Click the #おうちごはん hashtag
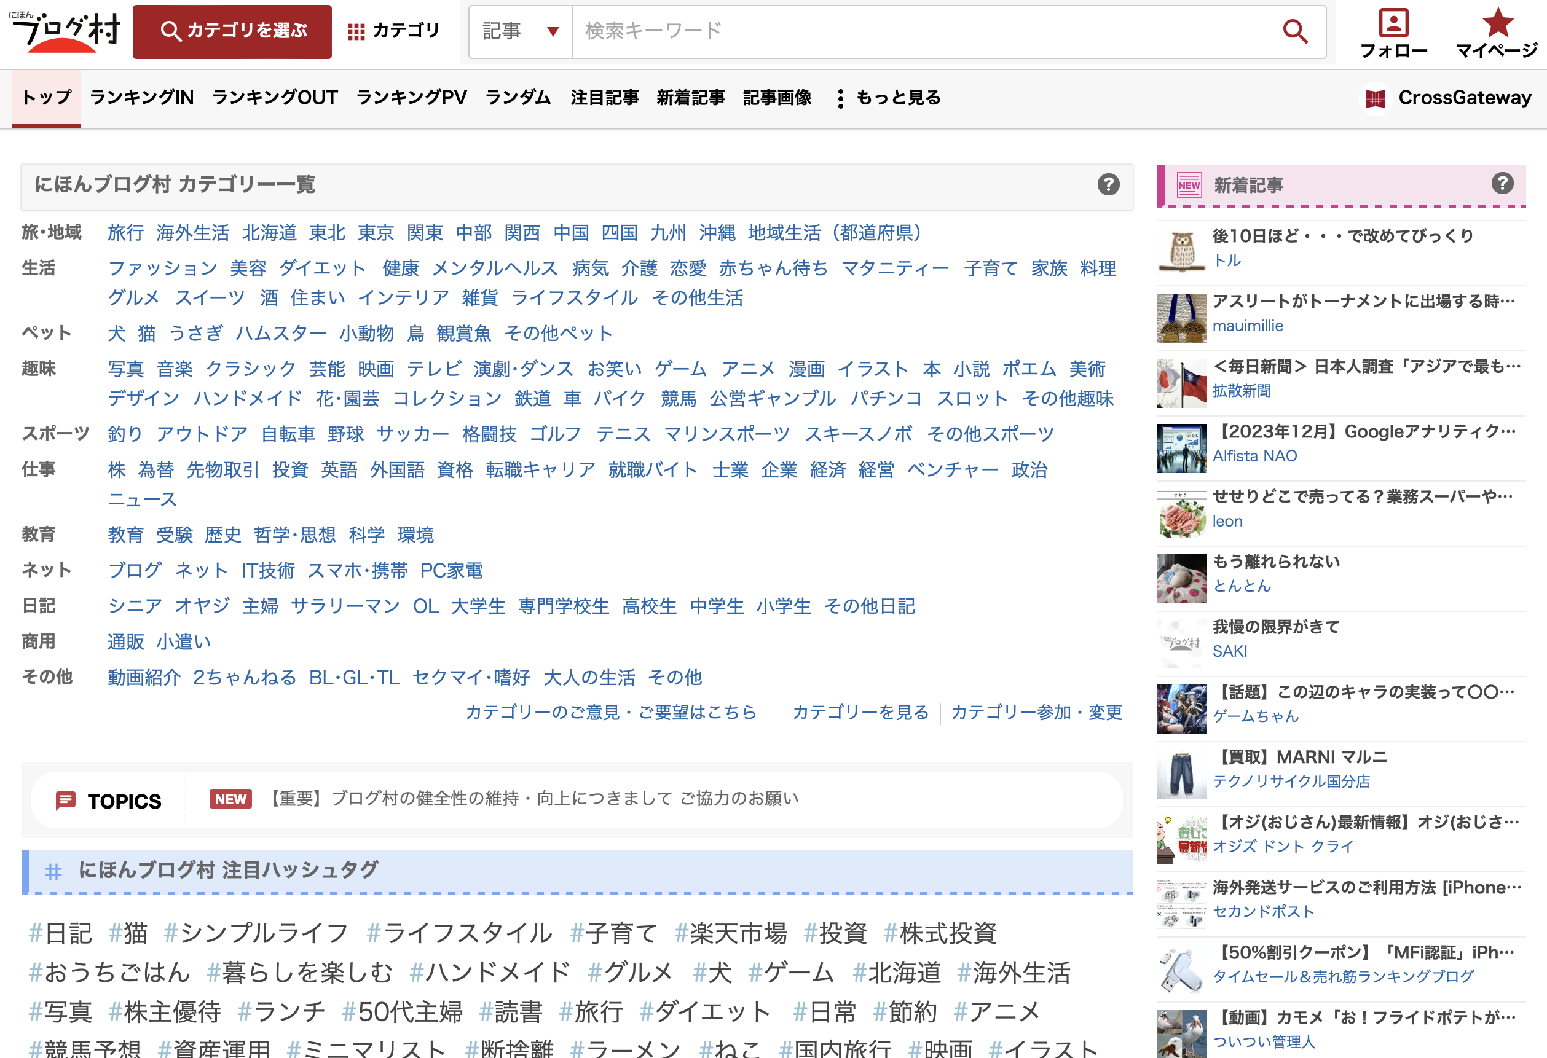Image resolution: width=1547 pixels, height=1058 pixels. (109, 973)
